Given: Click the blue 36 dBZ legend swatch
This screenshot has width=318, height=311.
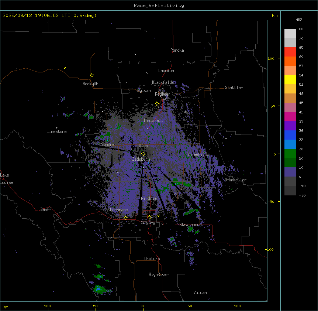Looking at the screenshot, I should (290, 135).
